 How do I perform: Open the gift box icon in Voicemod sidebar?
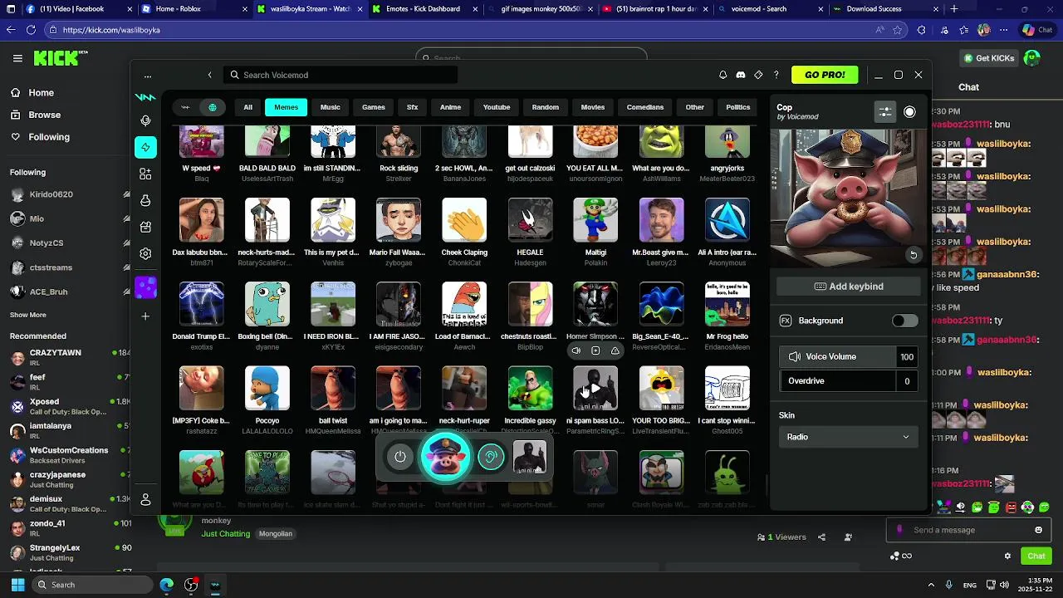point(145,227)
